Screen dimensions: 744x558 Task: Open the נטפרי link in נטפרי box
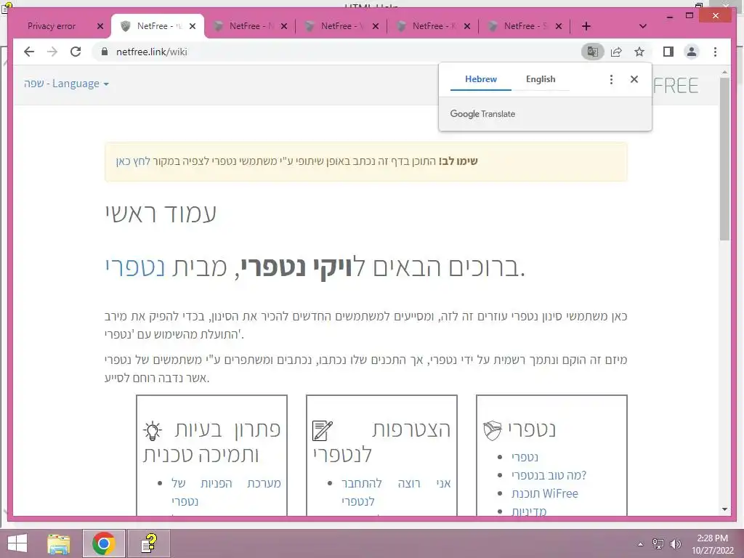click(x=525, y=457)
